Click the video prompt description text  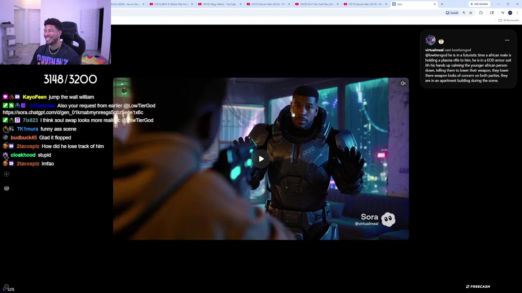point(468,68)
